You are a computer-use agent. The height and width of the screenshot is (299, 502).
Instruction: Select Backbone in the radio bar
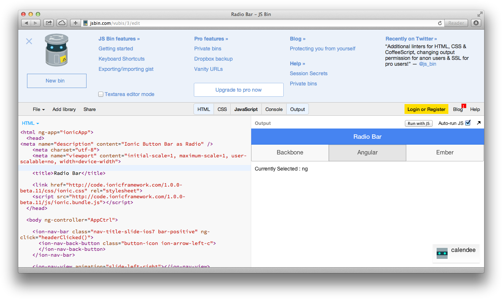coord(290,153)
